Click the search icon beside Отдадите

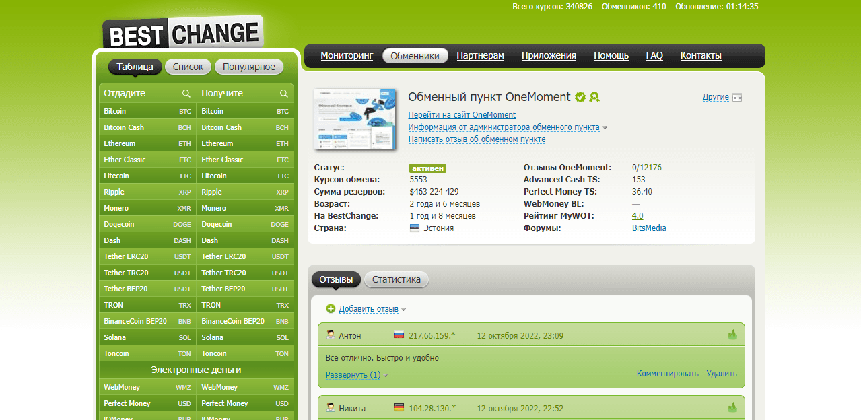(x=186, y=94)
